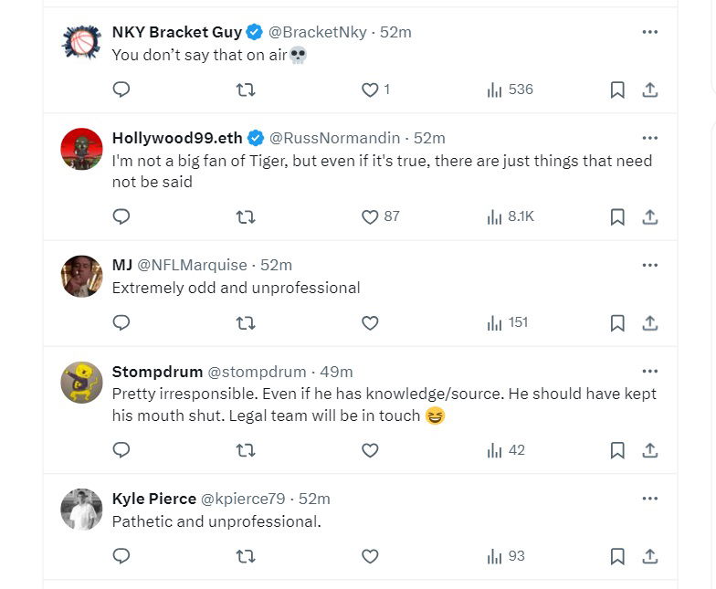Image resolution: width=716 pixels, height=589 pixels.
Task: Expand the three-dot menu on Kyle Pierce's tweet
Action: point(650,499)
